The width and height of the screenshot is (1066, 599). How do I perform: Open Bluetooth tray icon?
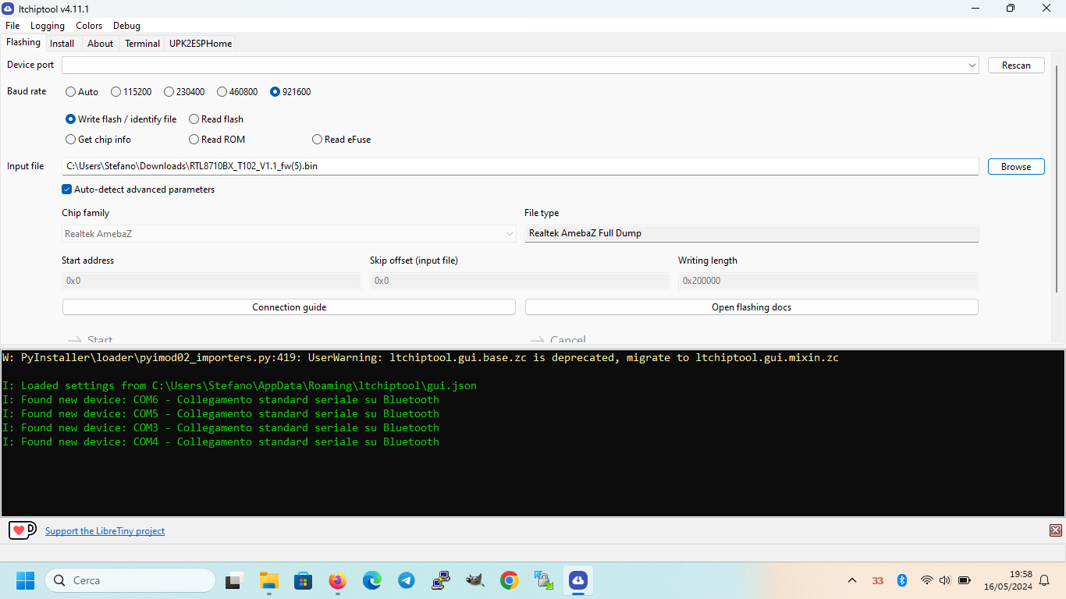(901, 580)
